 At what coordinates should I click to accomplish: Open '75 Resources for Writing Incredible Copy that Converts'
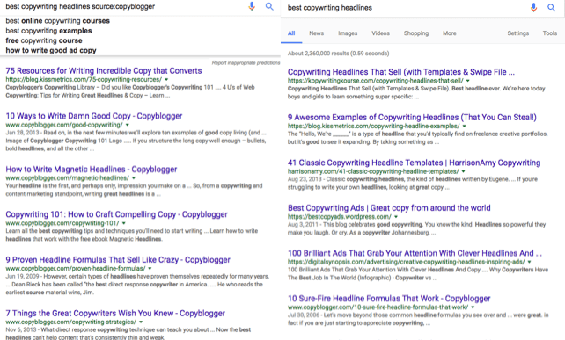[104, 70]
